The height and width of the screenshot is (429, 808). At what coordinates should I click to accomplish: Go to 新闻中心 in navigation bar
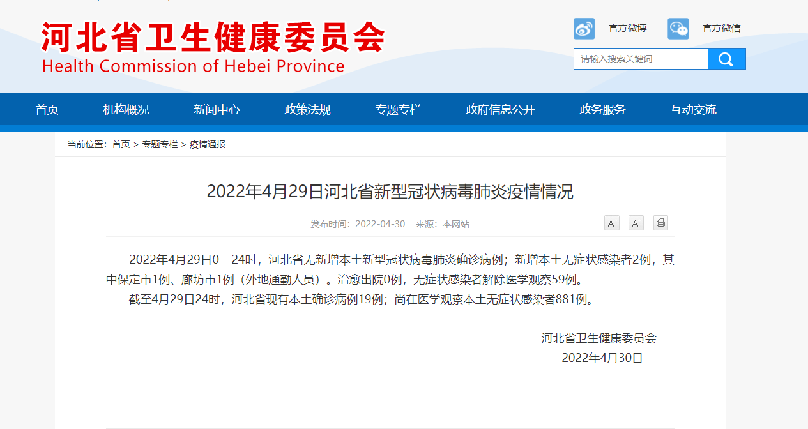[x=217, y=110]
